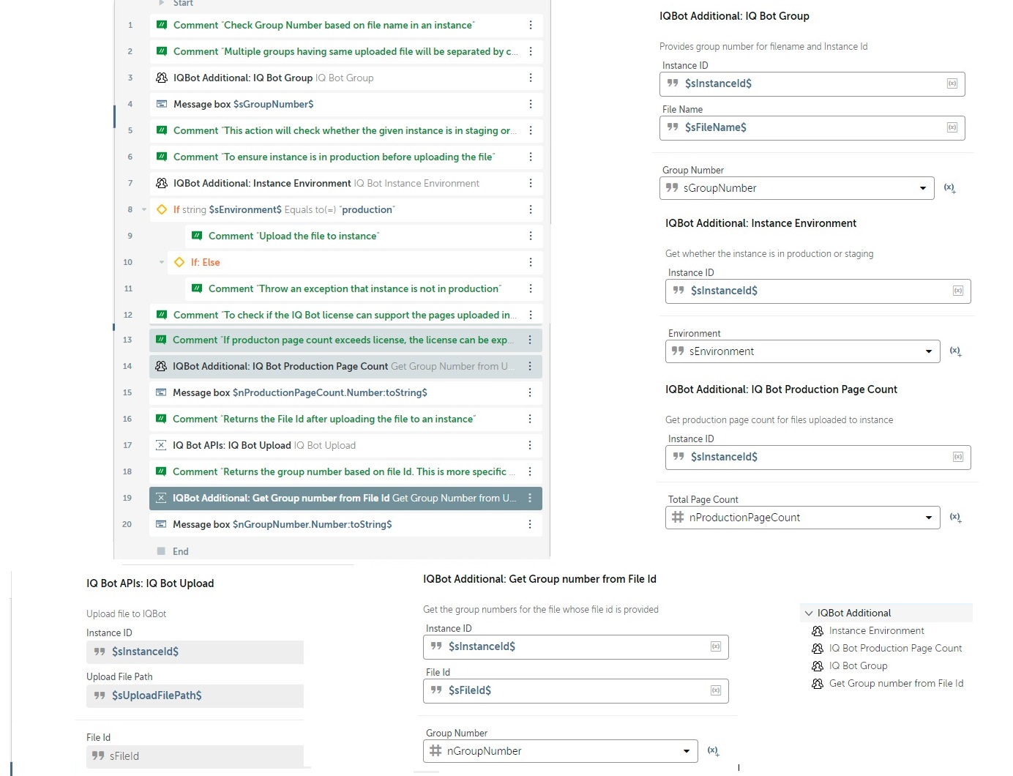Open options menu for line 1 comment
The image size is (1013, 776).
point(531,25)
